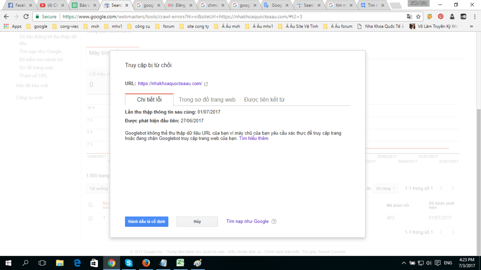Click the translate icon in the address bar
The width and height of the screenshot is (481, 270).
(x=409, y=17)
